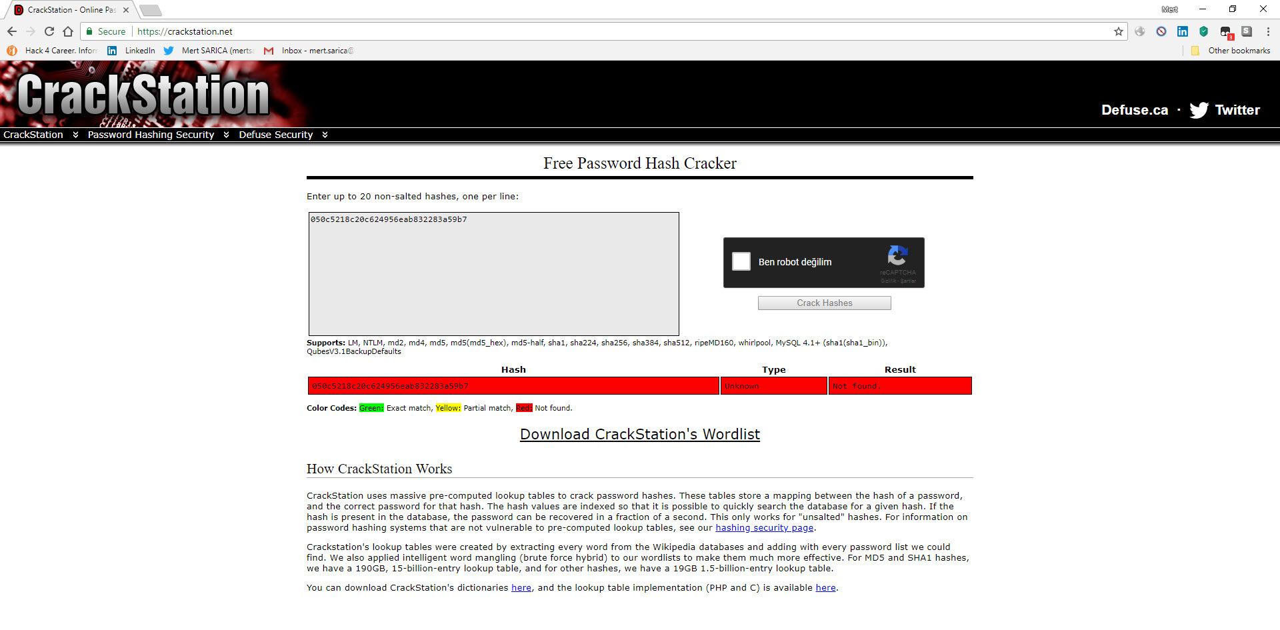Click the 'Unknown' type cell
Viewport: 1280px width, 630px height.
coord(774,386)
